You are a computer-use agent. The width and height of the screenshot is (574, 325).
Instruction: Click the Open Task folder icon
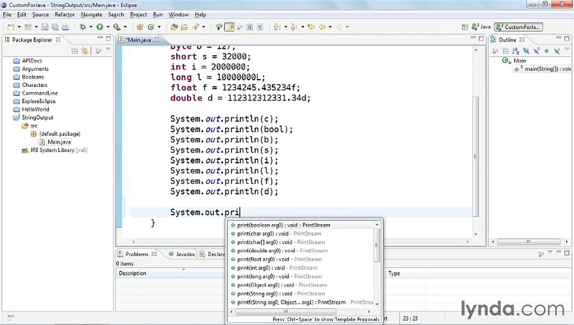tap(184, 27)
